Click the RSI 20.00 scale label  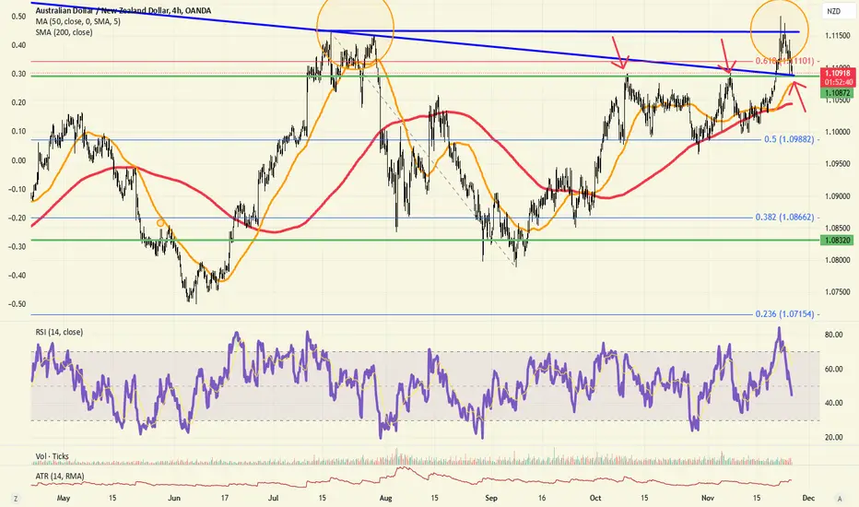(834, 437)
